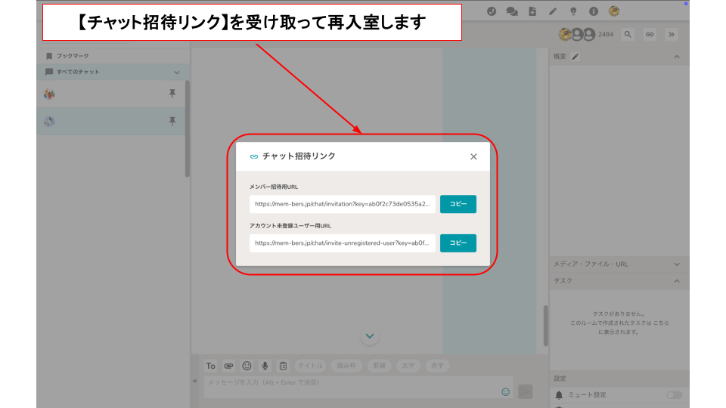Click the search magnifier icon in chat header
726x408 pixels.
pyautogui.click(x=628, y=34)
